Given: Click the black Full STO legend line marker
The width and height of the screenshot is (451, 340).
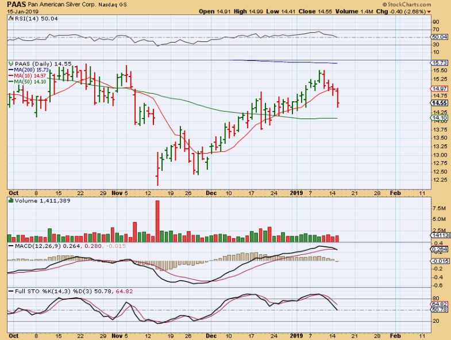Looking at the screenshot, I should tap(11, 291).
